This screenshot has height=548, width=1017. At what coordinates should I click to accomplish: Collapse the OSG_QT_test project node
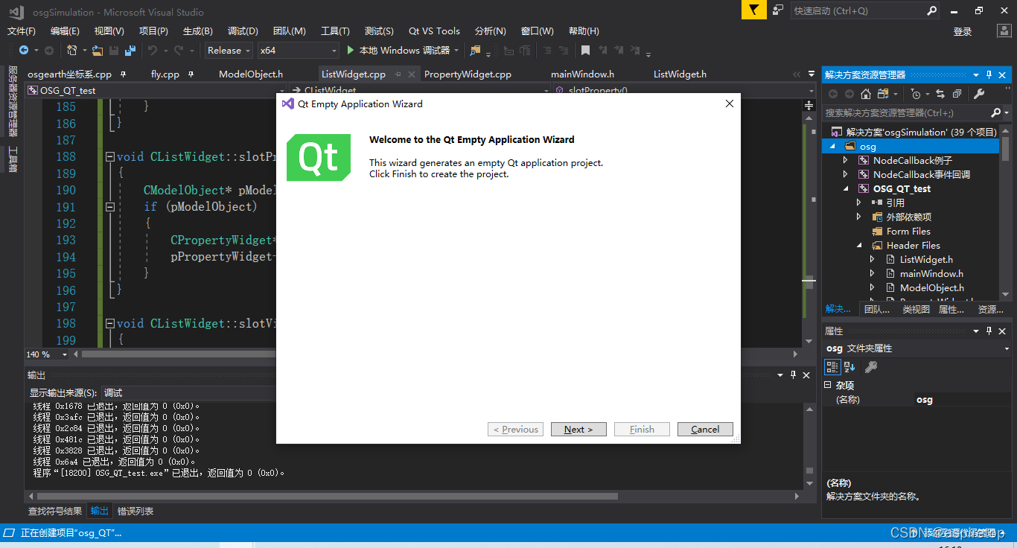click(847, 189)
